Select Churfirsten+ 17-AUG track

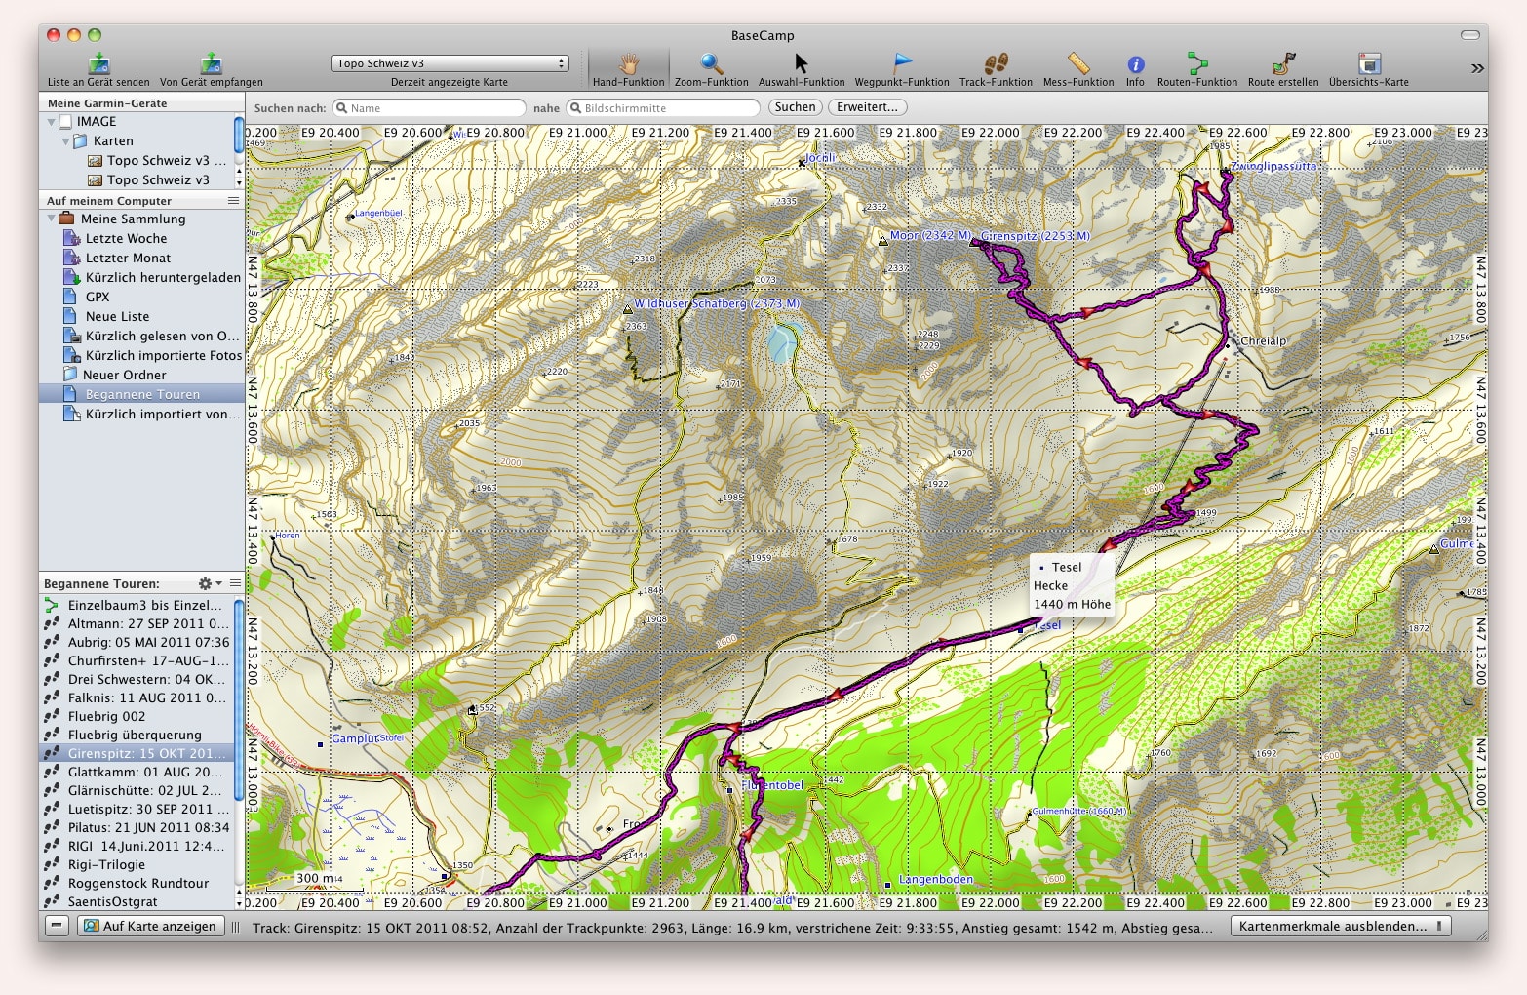[x=137, y=661]
